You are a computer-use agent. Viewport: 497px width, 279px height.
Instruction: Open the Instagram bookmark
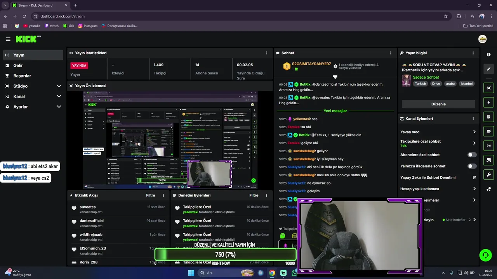pos(88,26)
